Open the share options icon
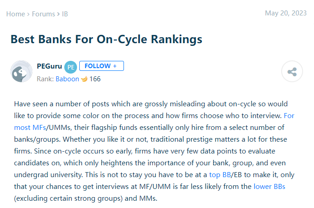 click(x=292, y=71)
